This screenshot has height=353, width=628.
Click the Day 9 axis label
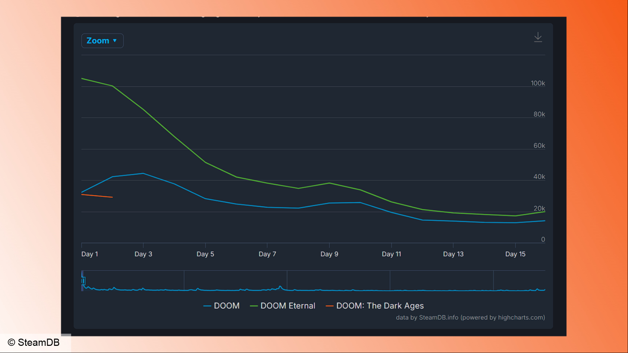pyautogui.click(x=329, y=254)
